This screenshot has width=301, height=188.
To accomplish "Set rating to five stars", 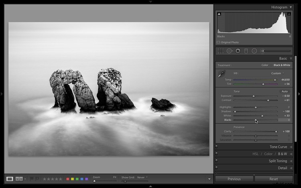I will point(61,179).
